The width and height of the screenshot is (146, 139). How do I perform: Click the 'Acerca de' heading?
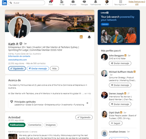pos(15,80)
